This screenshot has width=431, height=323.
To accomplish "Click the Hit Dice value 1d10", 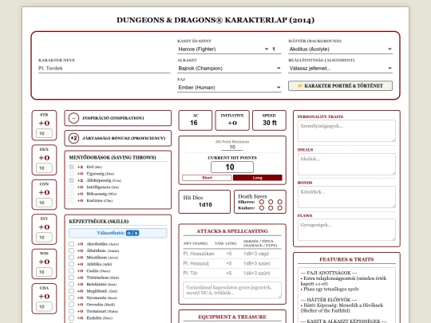I will click(x=205, y=205).
